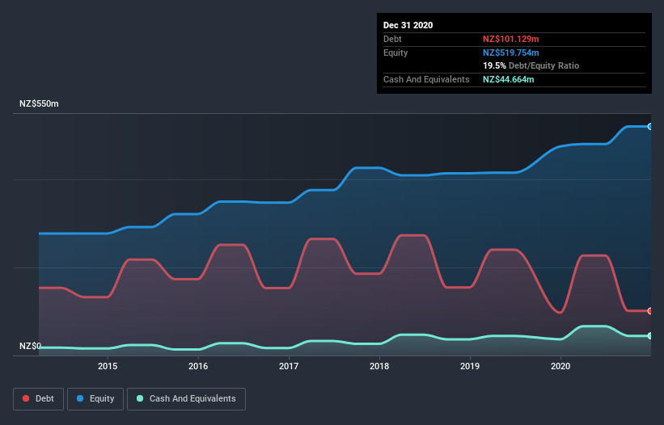664x425 pixels.
Task: Click the 2017 x-axis label
Action: [x=289, y=366]
